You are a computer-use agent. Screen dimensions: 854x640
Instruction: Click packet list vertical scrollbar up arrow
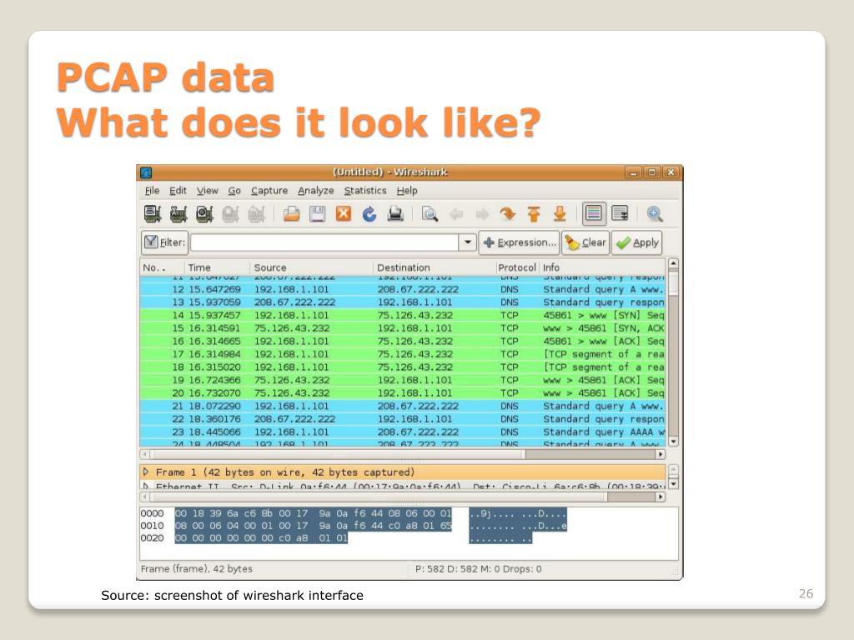(x=673, y=263)
